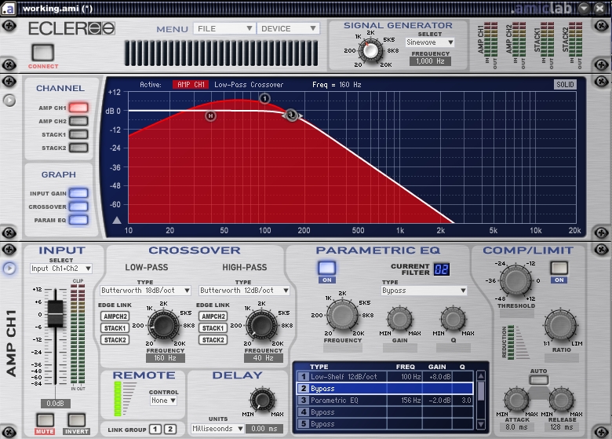Click high-pass edge link STACK1 button
The height and width of the screenshot is (439, 612).
(213, 328)
